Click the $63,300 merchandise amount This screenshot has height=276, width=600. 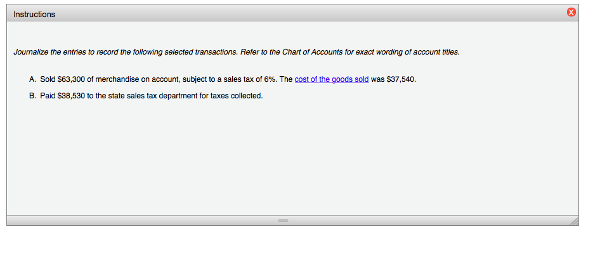[x=71, y=79]
